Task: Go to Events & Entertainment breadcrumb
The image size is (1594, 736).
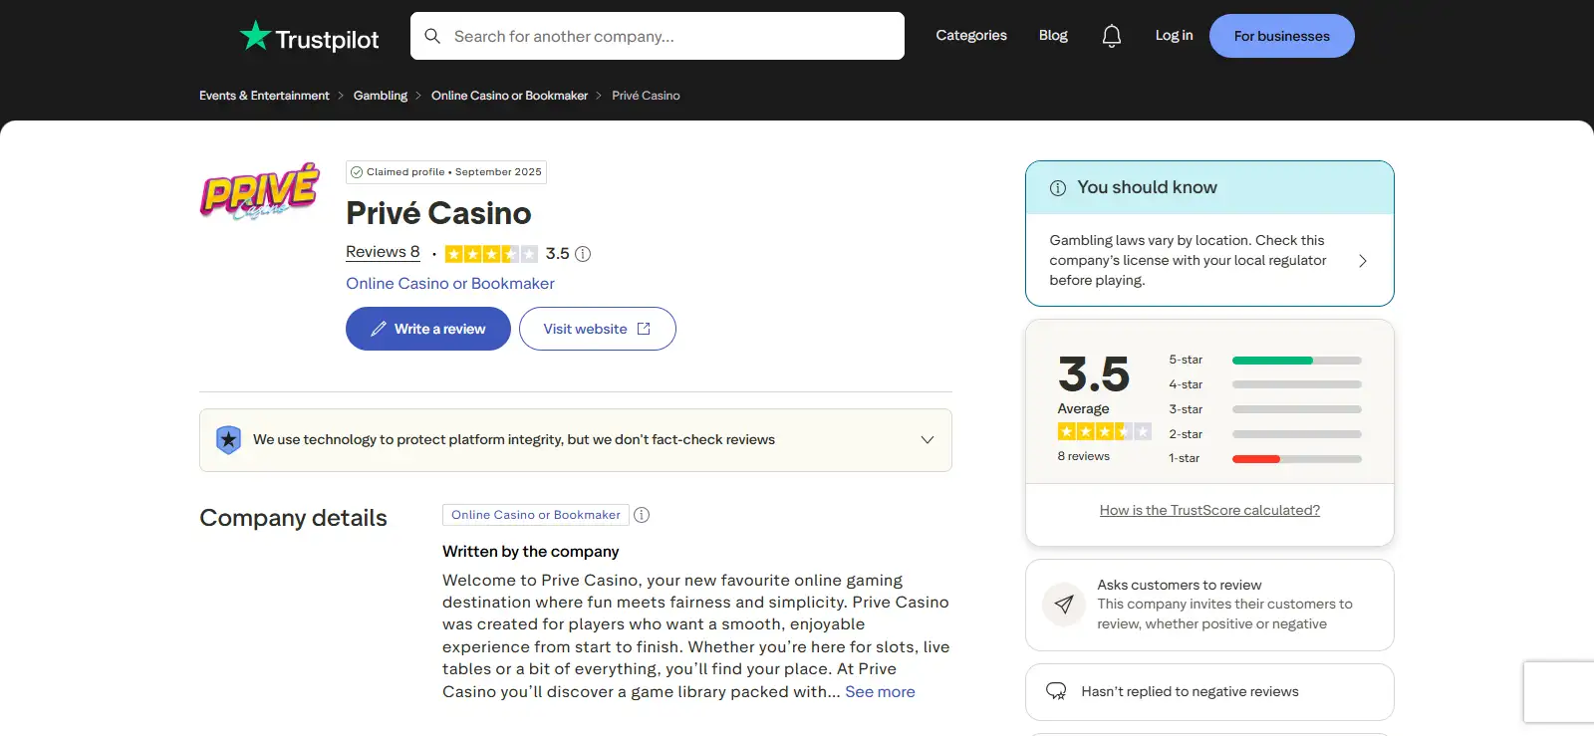Action: click(x=264, y=96)
